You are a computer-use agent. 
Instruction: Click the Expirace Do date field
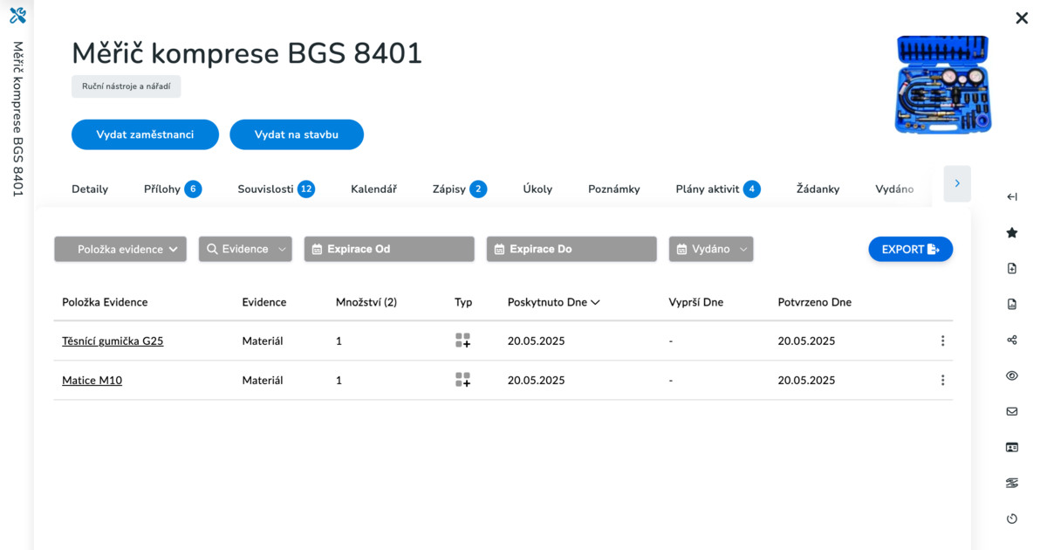571,249
